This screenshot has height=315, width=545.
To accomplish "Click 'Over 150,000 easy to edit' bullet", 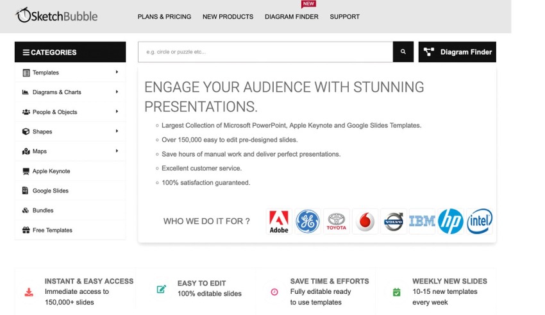I will coord(230,140).
